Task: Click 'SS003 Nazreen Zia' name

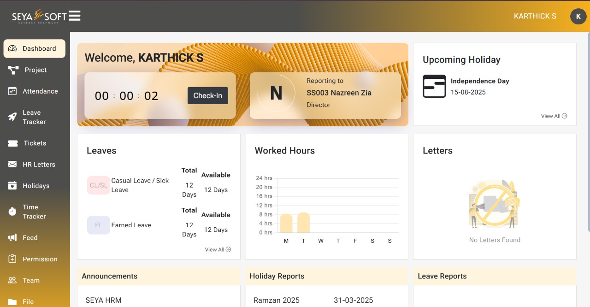Action: pyautogui.click(x=339, y=93)
